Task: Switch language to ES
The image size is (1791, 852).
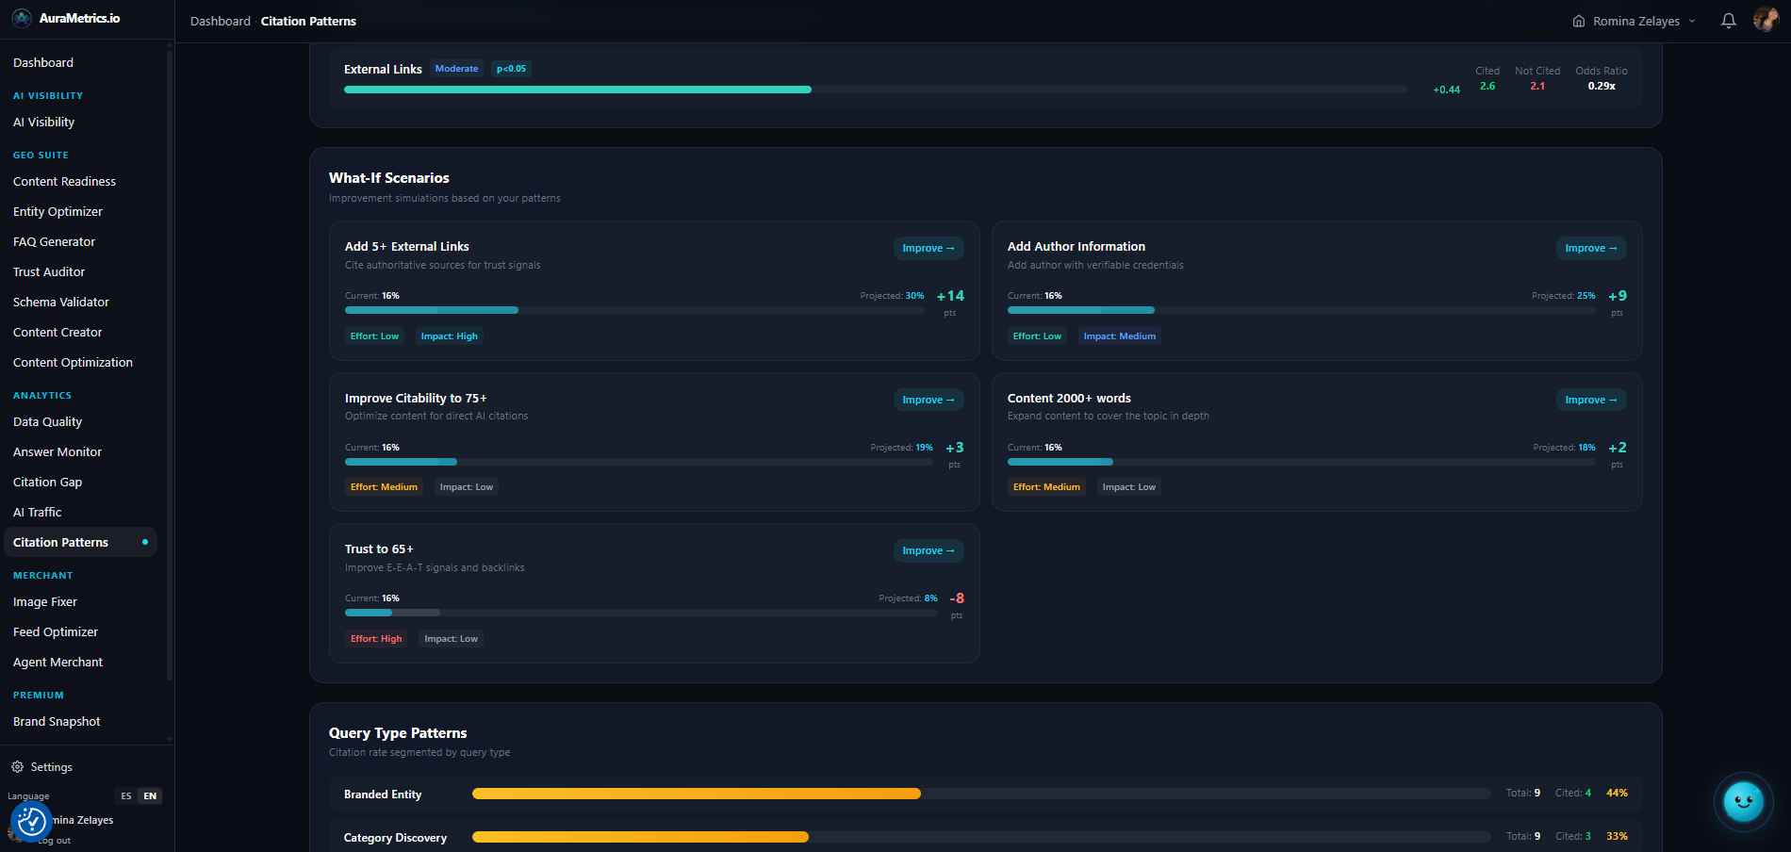Action: click(125, 795)
